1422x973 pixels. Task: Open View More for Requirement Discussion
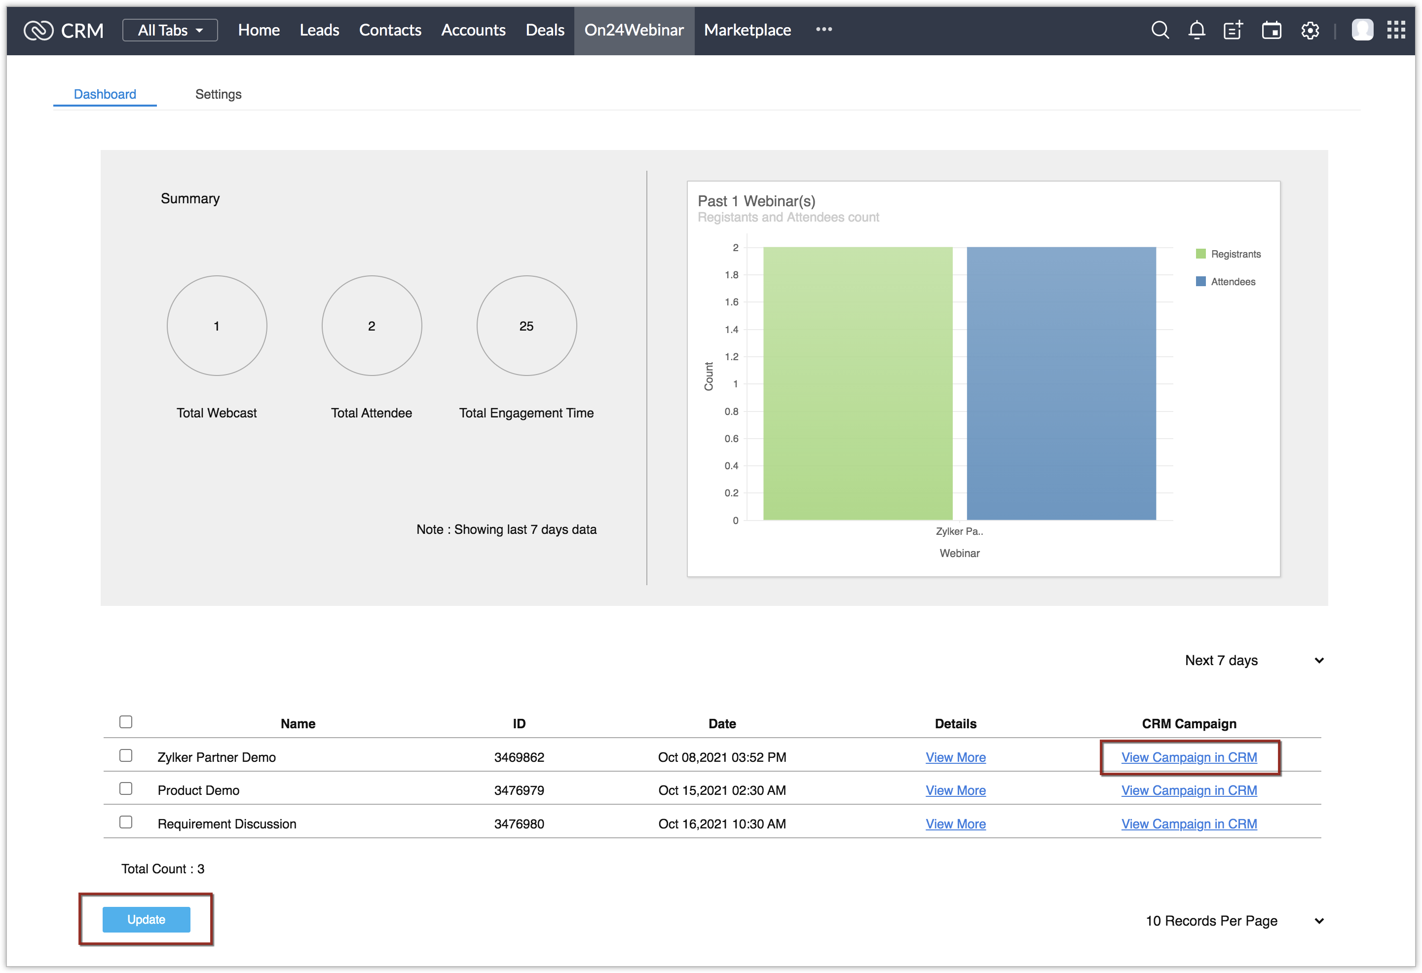(955, 823)
